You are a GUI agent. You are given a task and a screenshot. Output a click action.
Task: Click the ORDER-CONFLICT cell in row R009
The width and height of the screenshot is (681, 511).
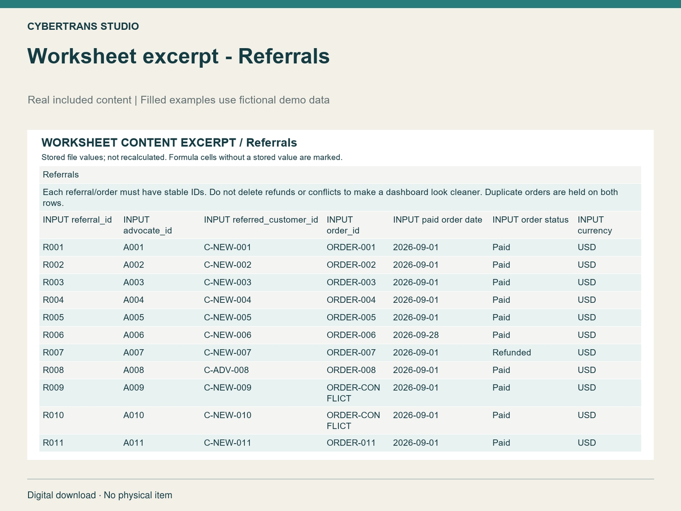click(353, 393)
